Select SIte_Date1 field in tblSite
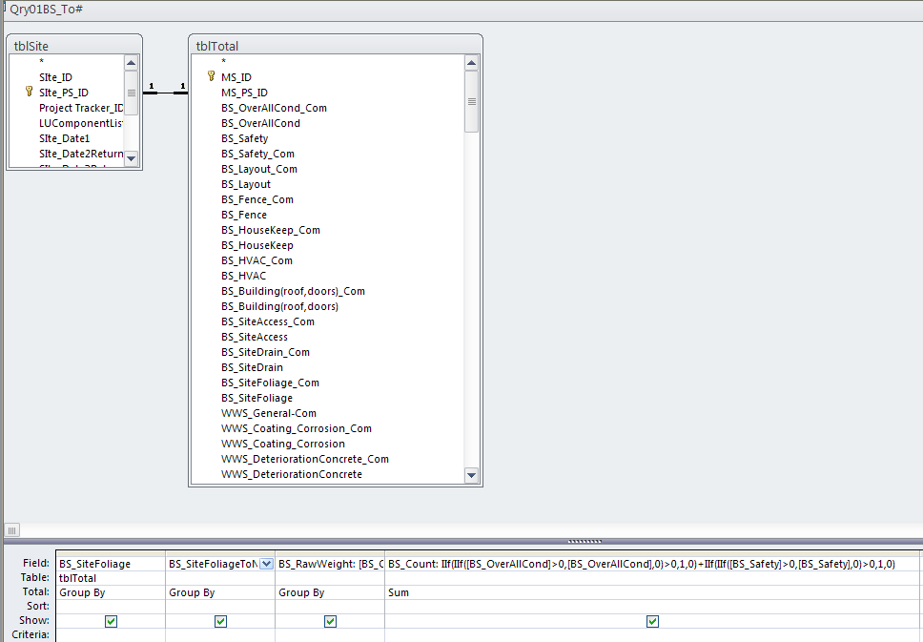 [x=67, y=138]
